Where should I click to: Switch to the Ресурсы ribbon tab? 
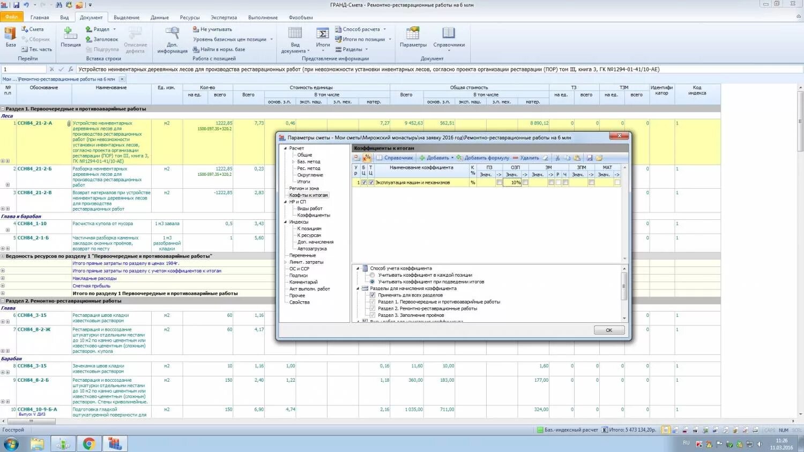click(189, 17)
